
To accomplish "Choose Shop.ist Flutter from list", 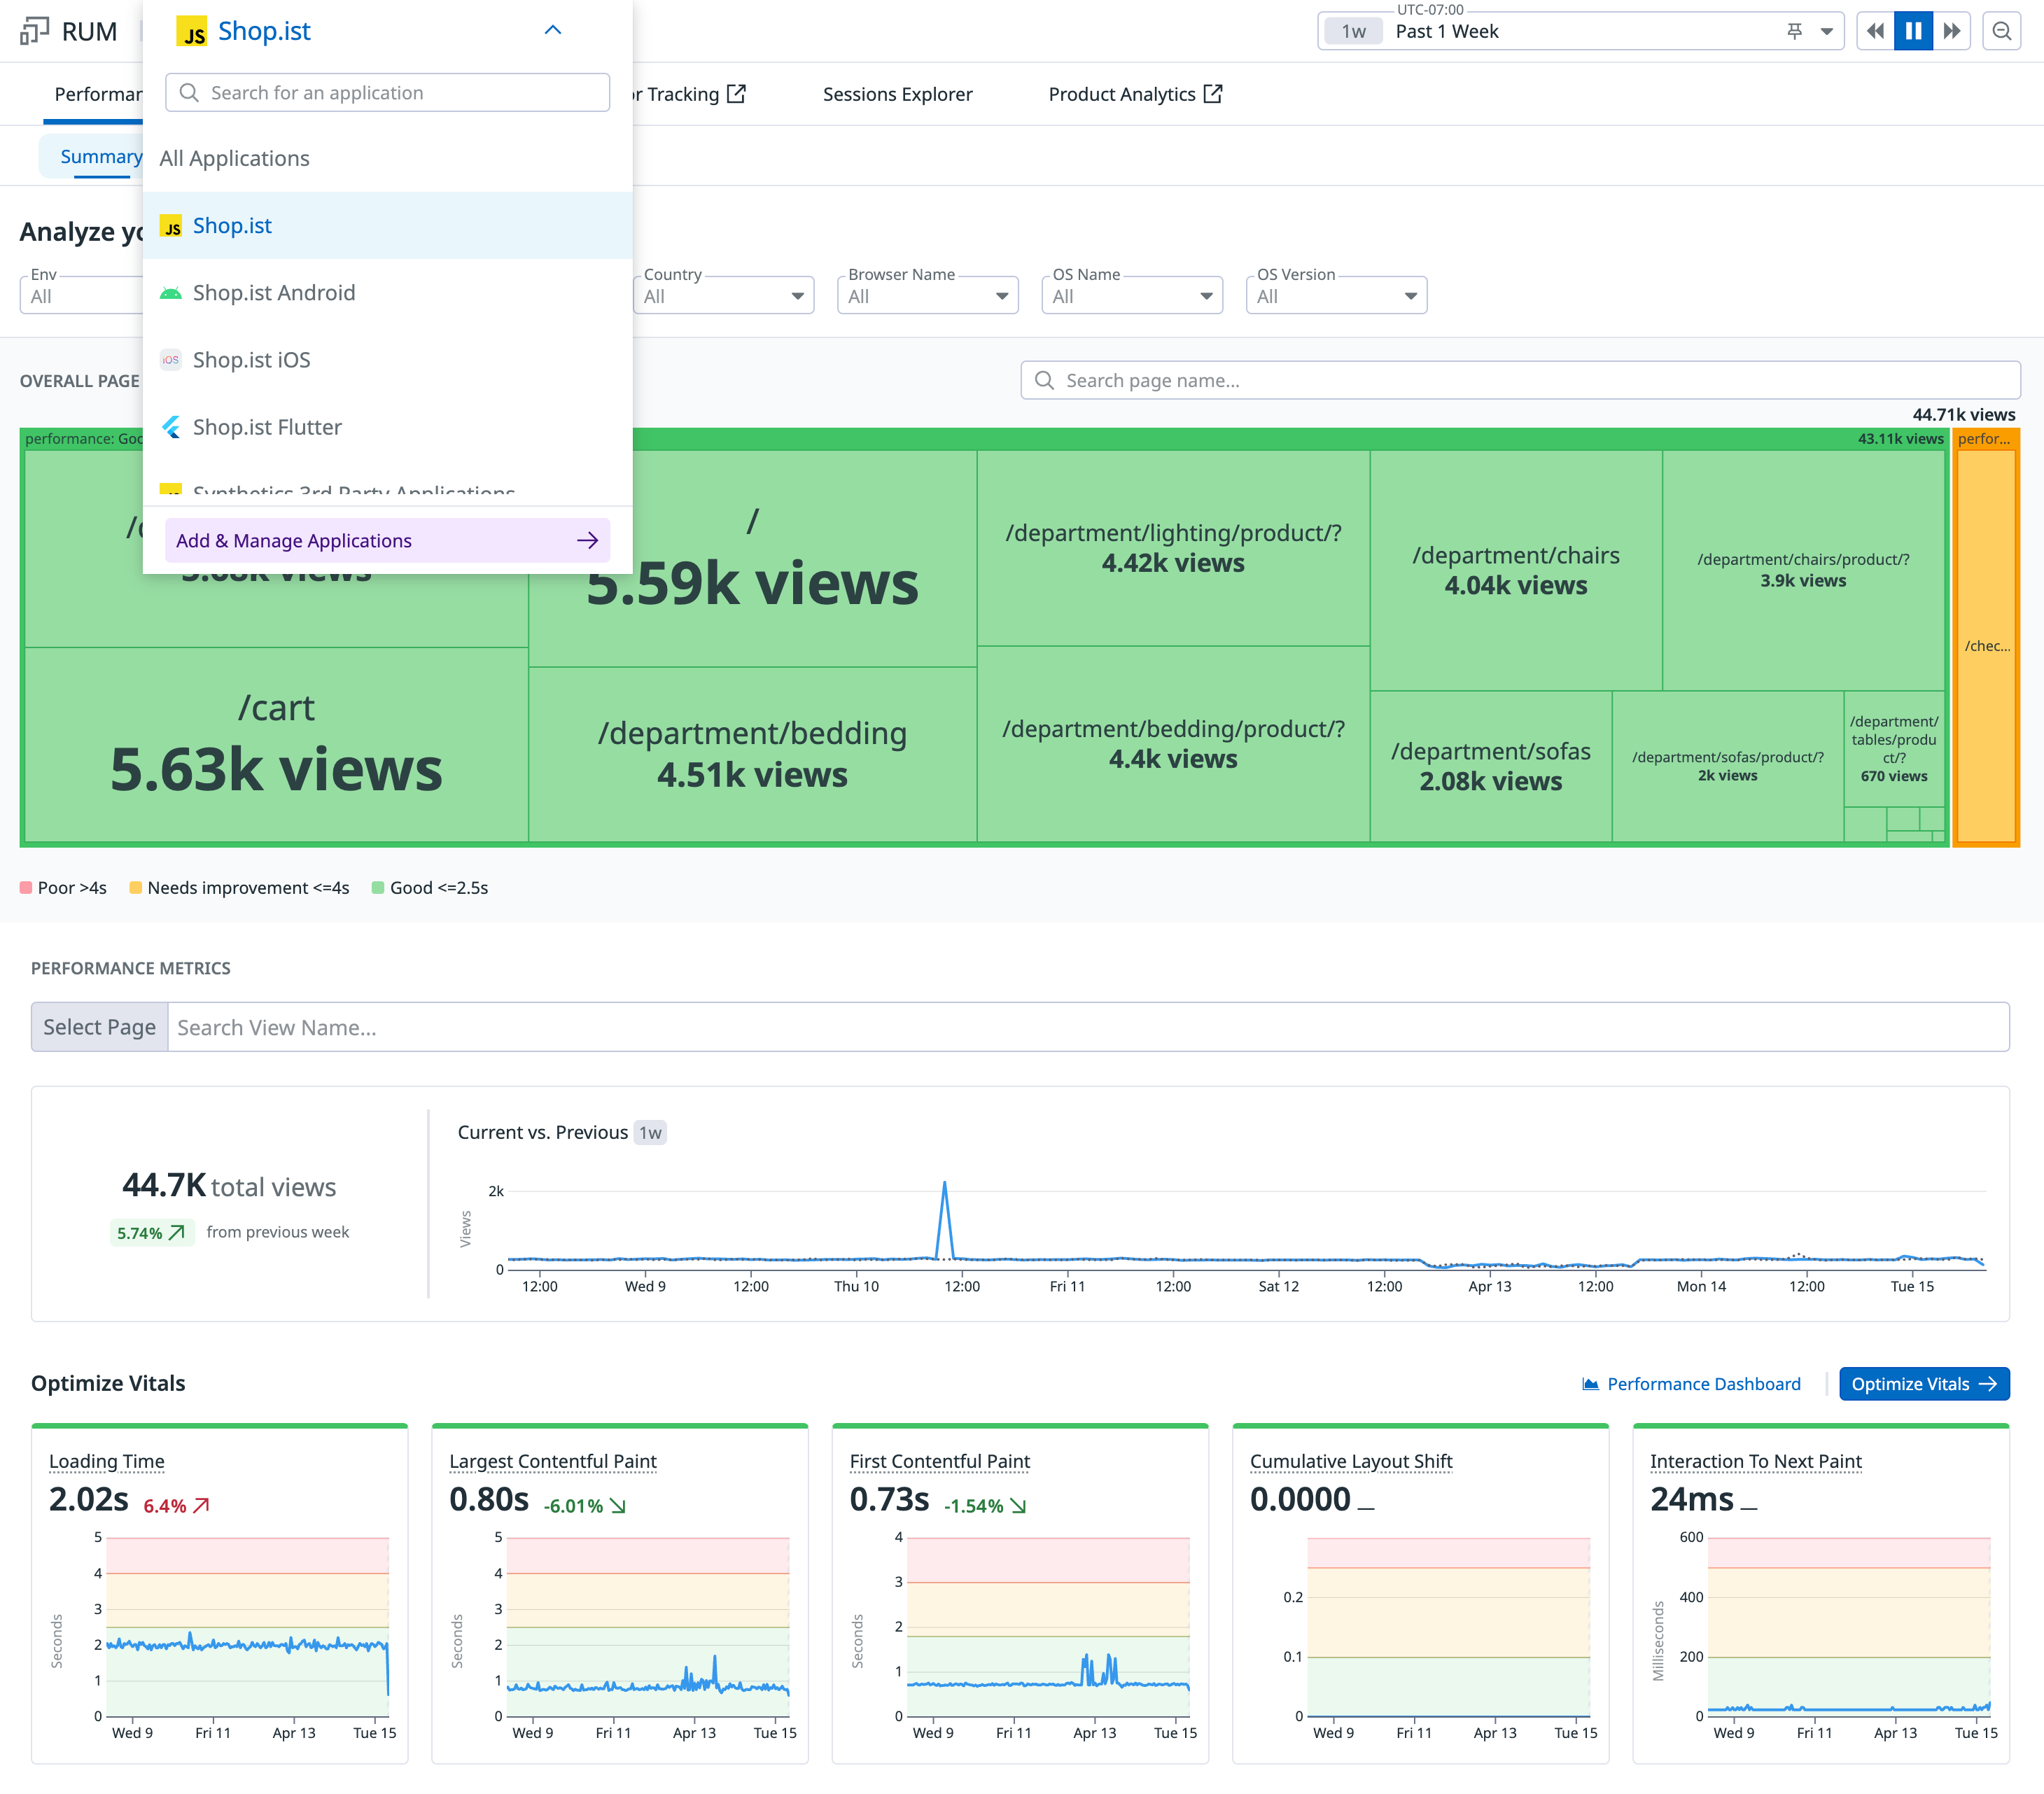I will click(x=267, y=427).
